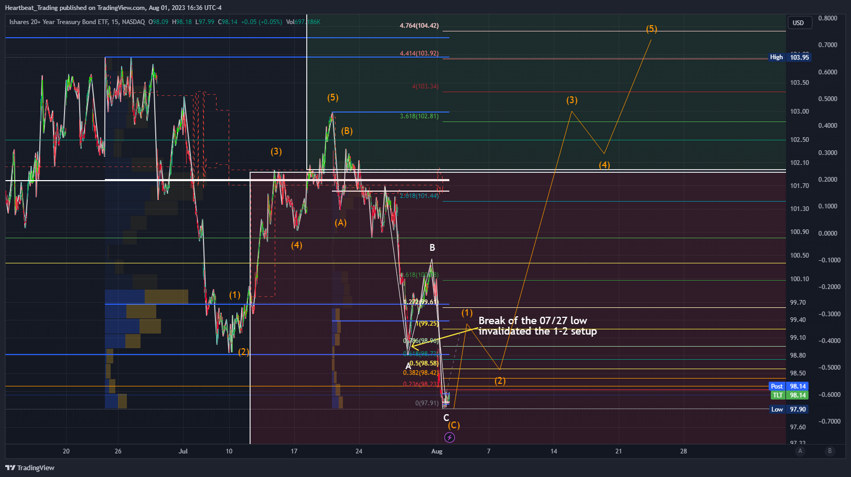The height and width of the screenshot is (477, 851).
Task: Select the white B wave label
Action: pyautogui.click(x=432, y=248)
